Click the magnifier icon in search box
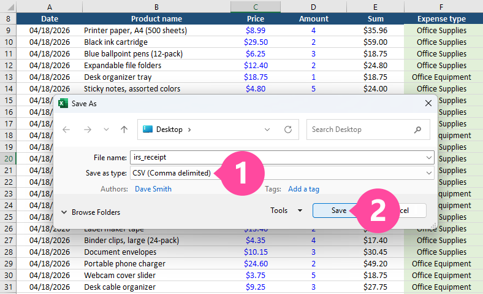This screenshot has height=294, width=483. pos(418,130)
